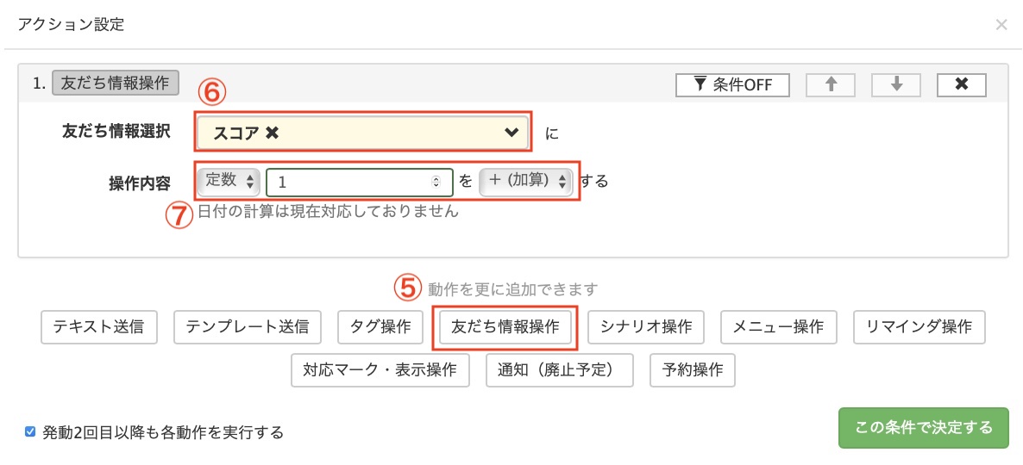Delete action 1 with the X button

pyautogui.click(x=961, y=84)
